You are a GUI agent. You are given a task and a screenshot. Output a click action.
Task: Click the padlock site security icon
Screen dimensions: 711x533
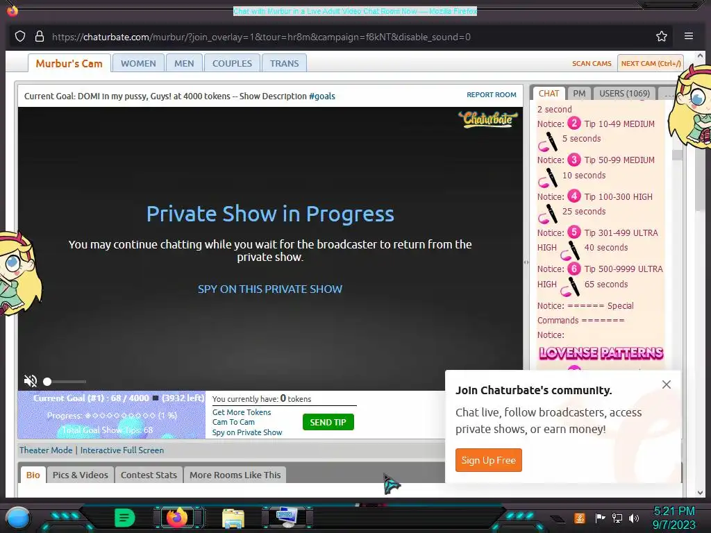[x=40, y=36]
